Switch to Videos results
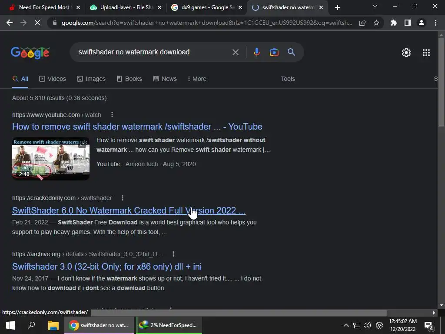This screenshot has width=445, height=334. 53,79
